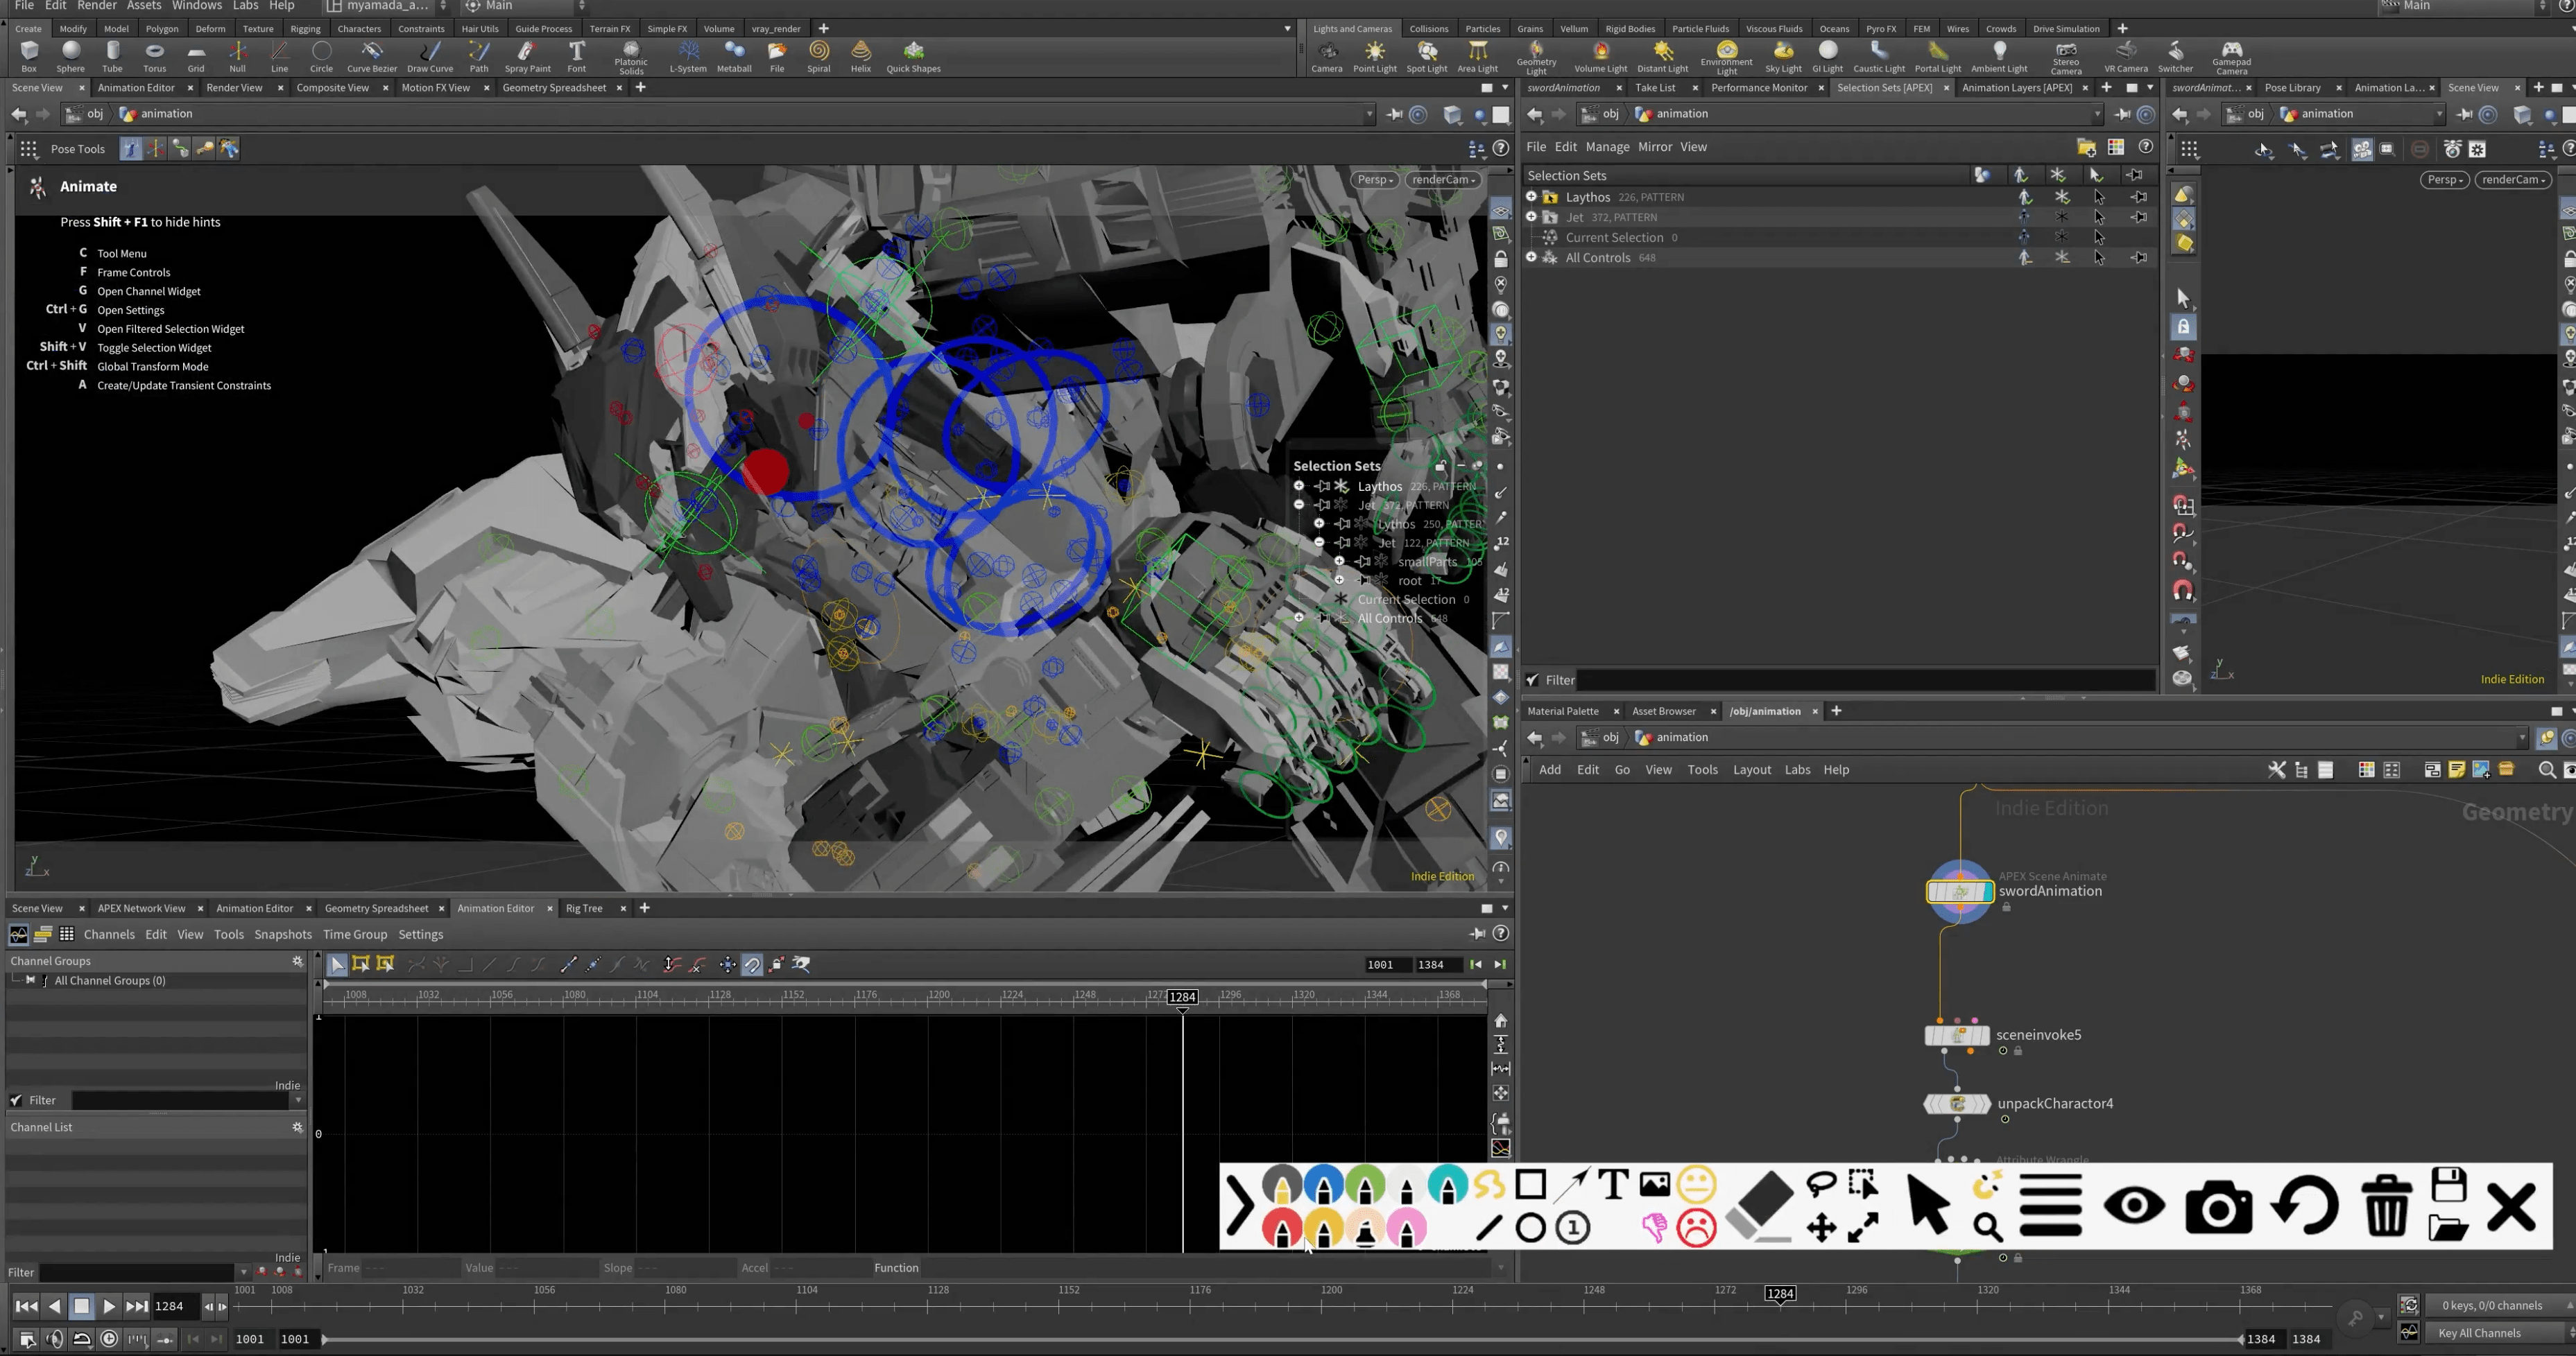
Task: Open the renderCam dropdown in main viewport
Action: (x=1443, y=180)
